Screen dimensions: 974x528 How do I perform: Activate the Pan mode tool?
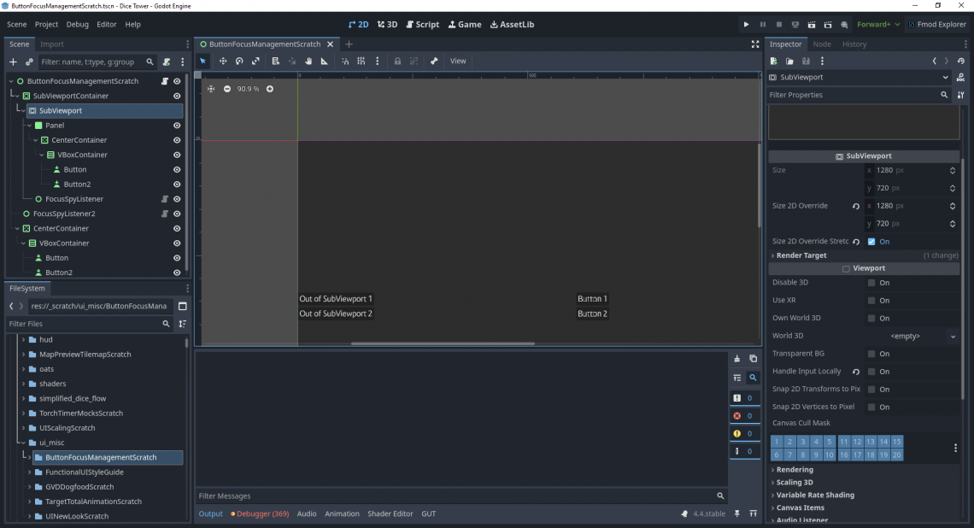308,61
